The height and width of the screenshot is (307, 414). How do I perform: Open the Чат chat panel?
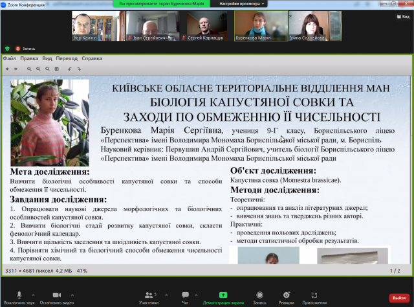coord(186,297)
